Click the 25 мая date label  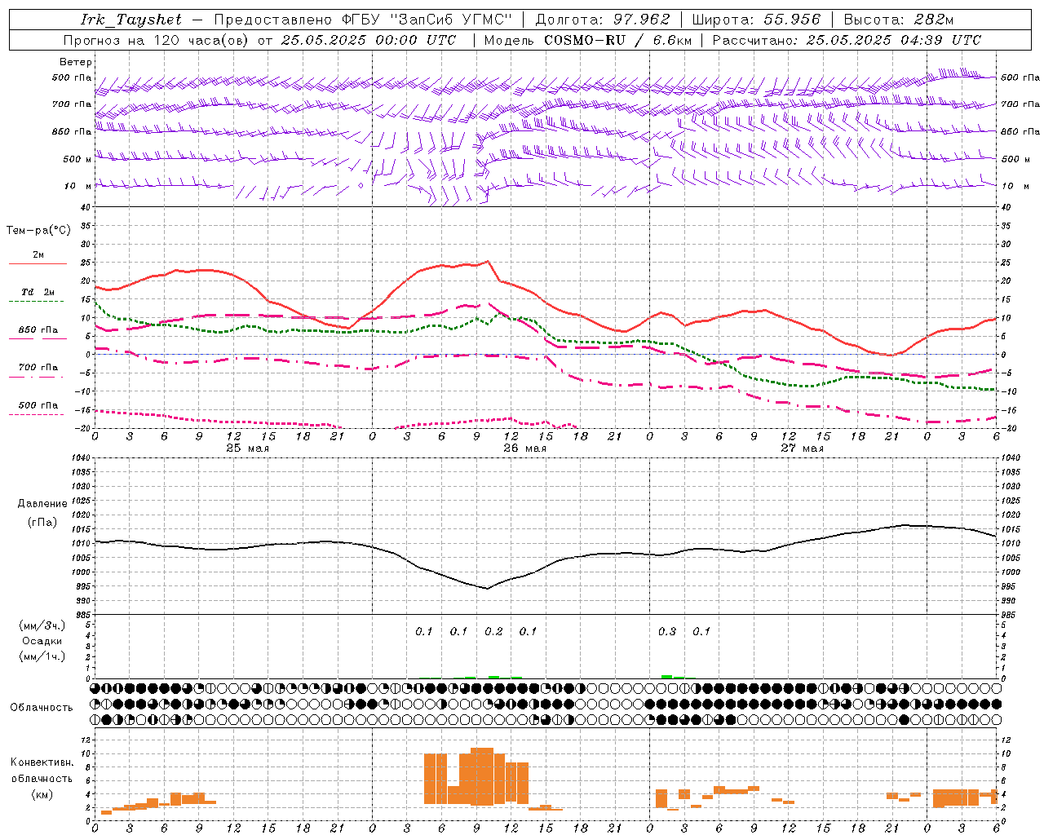pos(247,448)
